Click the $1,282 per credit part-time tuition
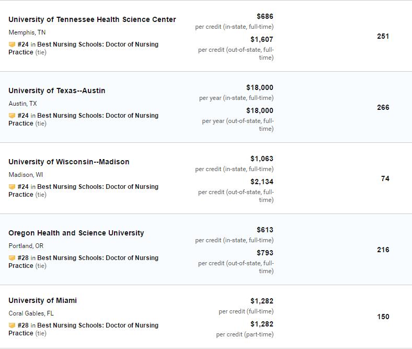412x349 pixels. [262, 324]
